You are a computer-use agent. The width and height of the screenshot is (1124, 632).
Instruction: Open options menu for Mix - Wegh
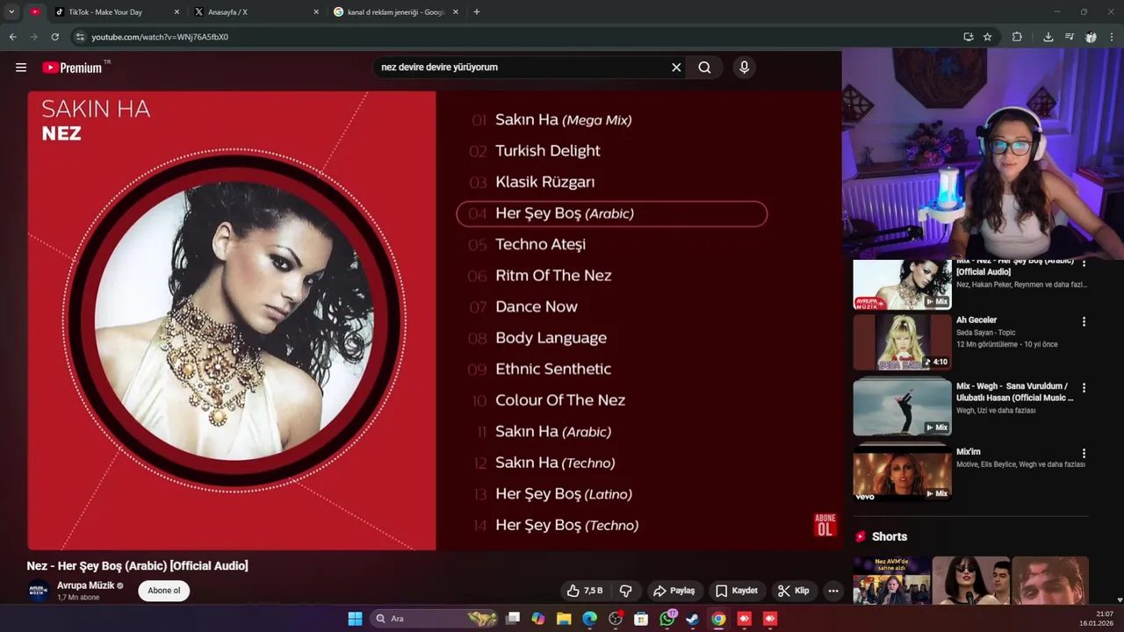coord(1084,388)
